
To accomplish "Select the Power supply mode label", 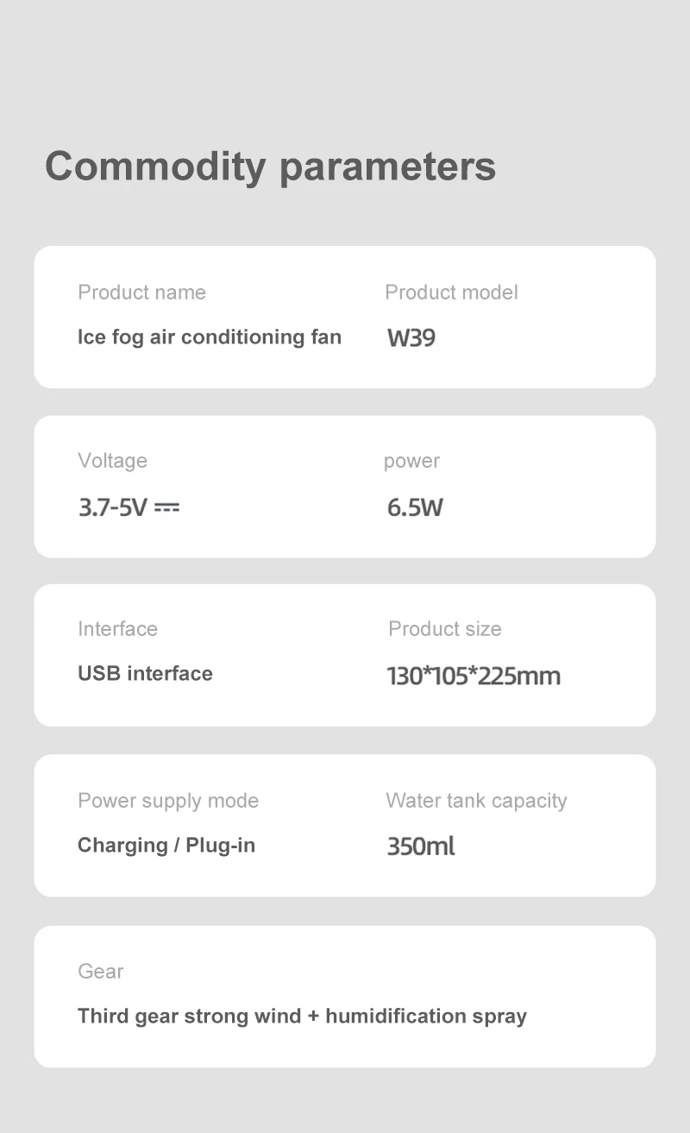I will pos(168,801).
